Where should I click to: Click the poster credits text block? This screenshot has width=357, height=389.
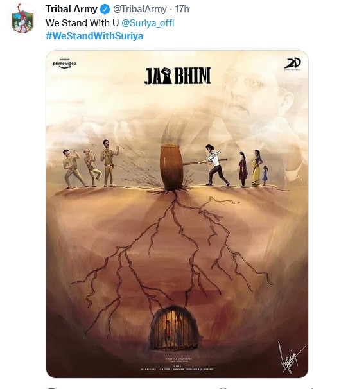coord(177,365)
